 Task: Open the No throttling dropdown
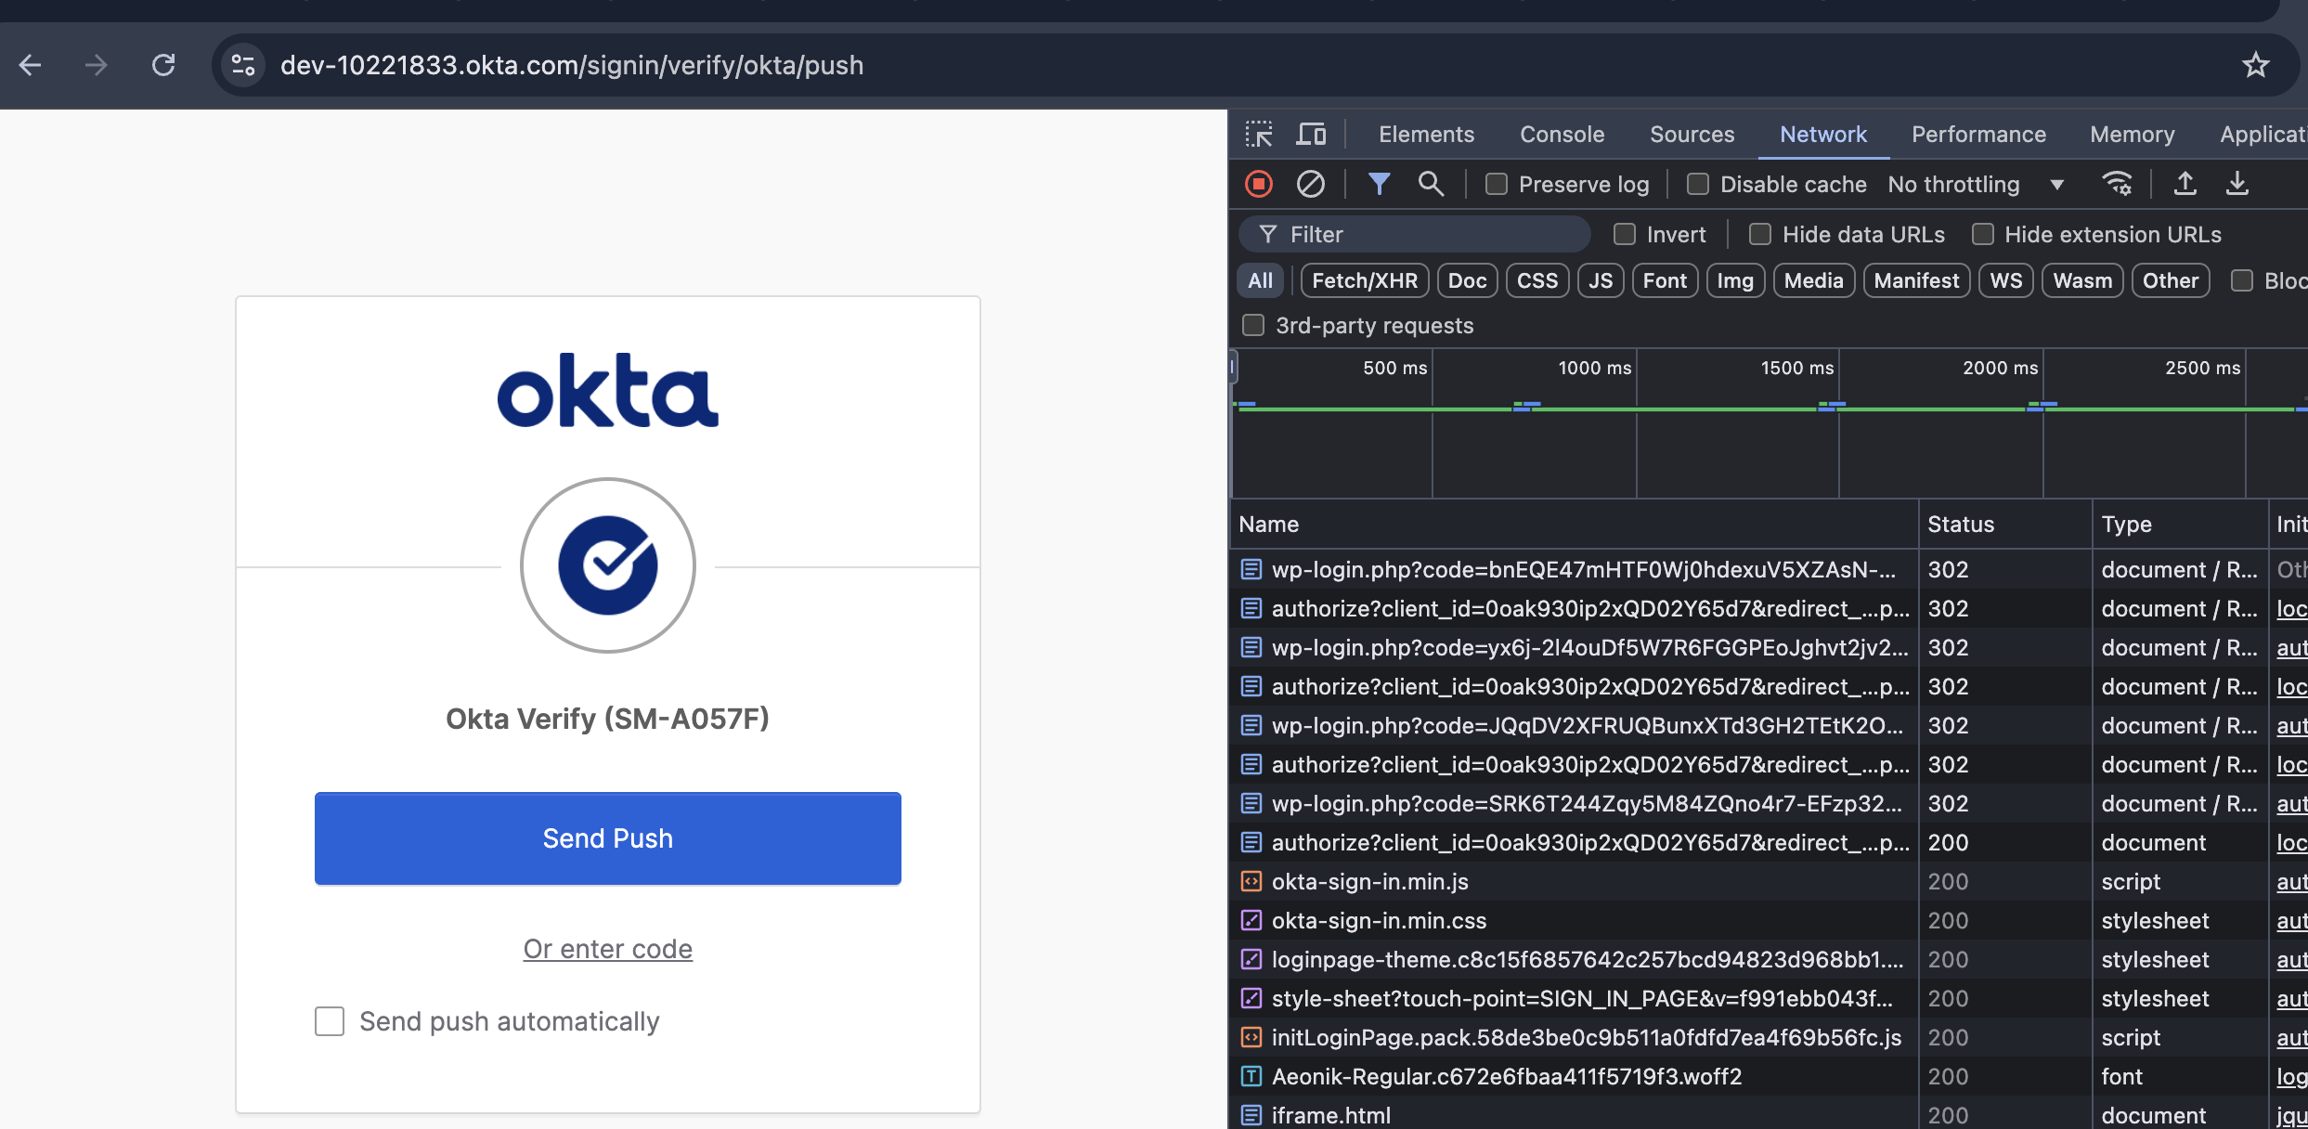click(1976, 185)
